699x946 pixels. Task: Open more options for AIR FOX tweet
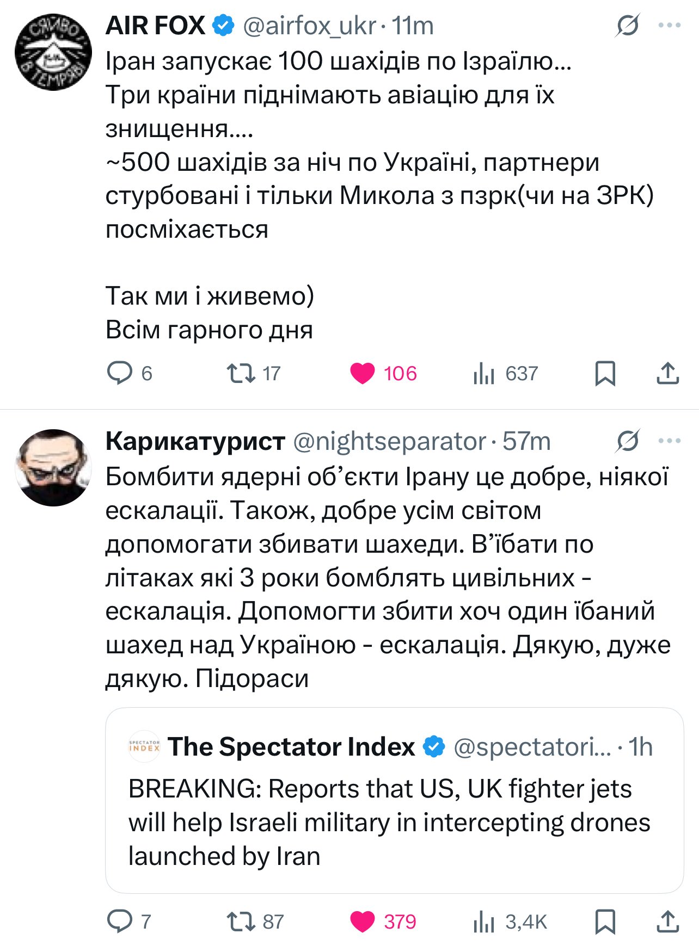tap(669, 26)
